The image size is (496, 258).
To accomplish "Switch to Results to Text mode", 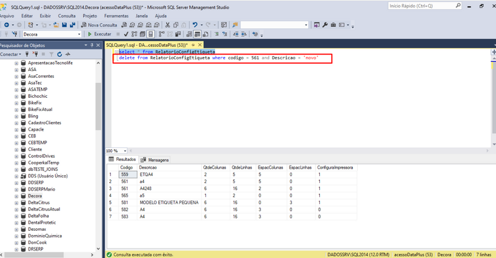I will click(189, 34).
